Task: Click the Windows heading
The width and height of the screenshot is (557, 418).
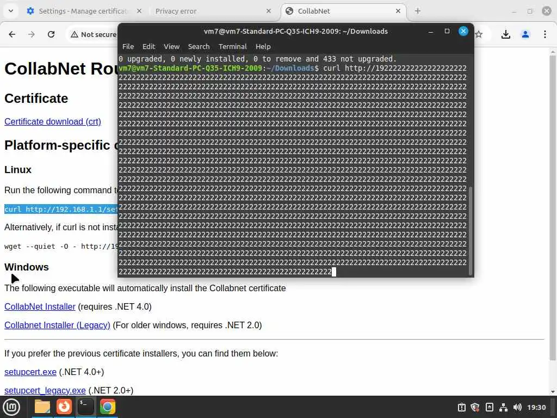Action: click(x=26, y=267)
